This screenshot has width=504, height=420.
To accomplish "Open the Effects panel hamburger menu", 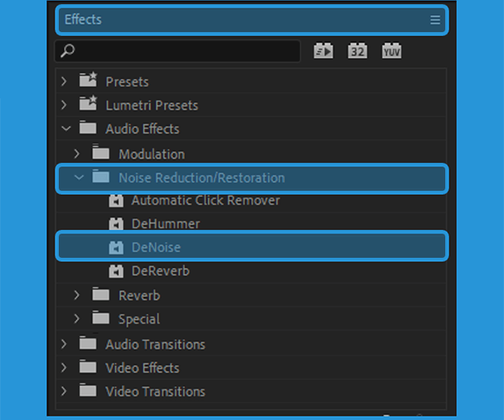I will (x=435, y=20).
